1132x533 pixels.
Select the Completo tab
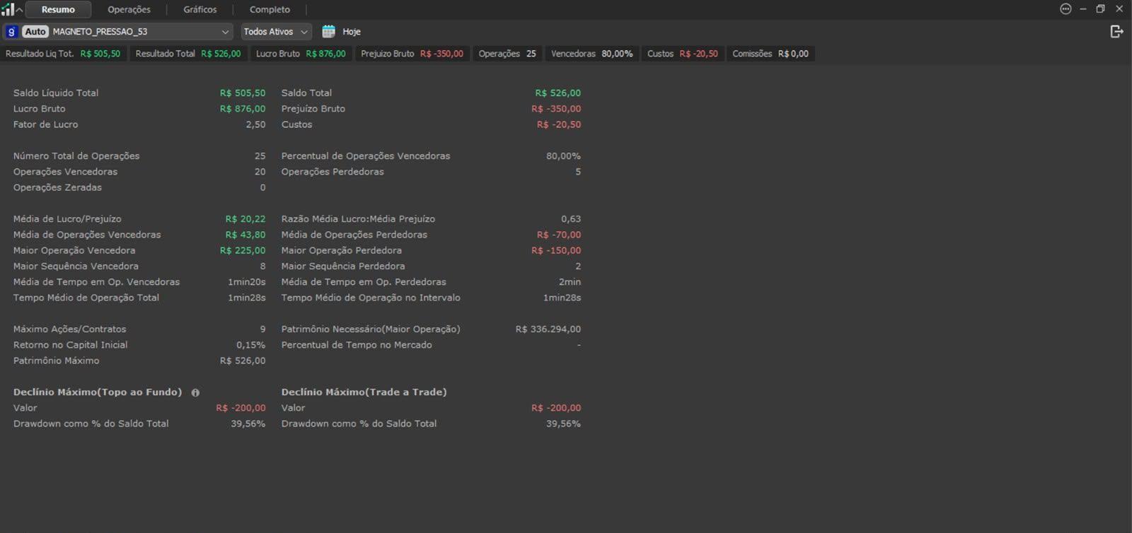pos(270,9)
